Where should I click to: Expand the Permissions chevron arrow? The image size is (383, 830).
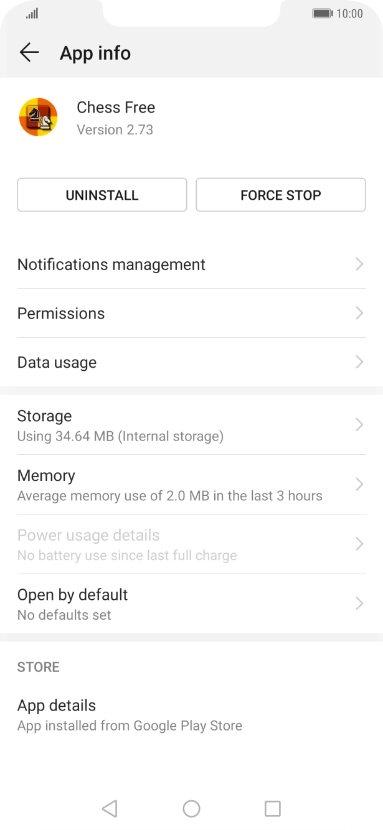point(359,313)
